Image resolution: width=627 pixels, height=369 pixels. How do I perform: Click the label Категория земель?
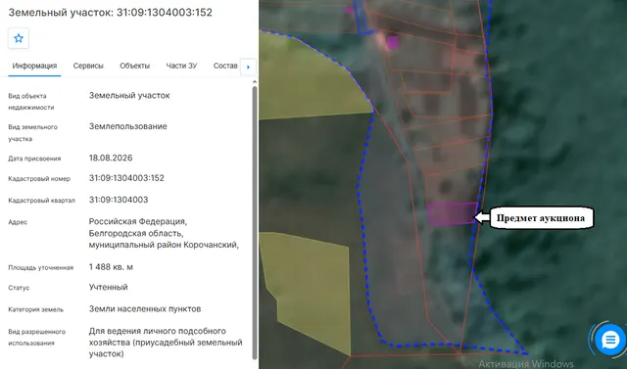[x=35, y=309]
